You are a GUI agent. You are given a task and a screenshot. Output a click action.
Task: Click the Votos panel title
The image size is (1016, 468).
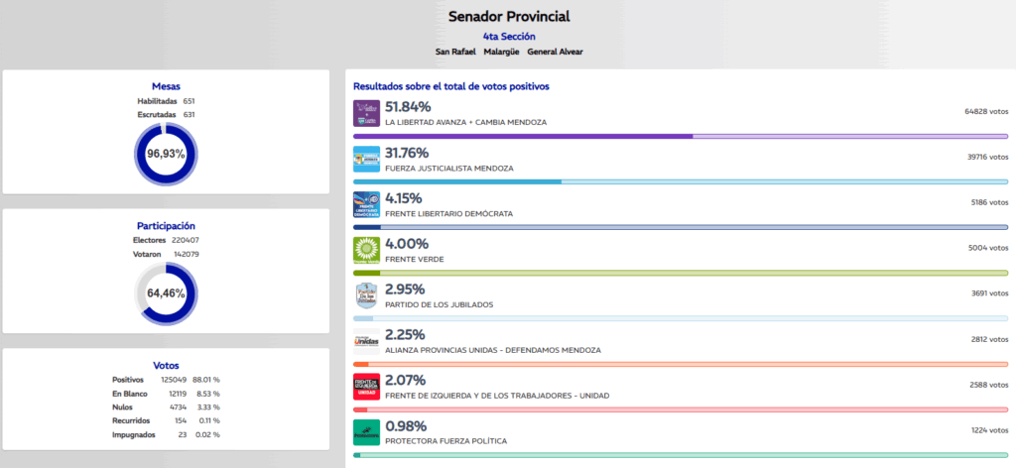(166, 365)
